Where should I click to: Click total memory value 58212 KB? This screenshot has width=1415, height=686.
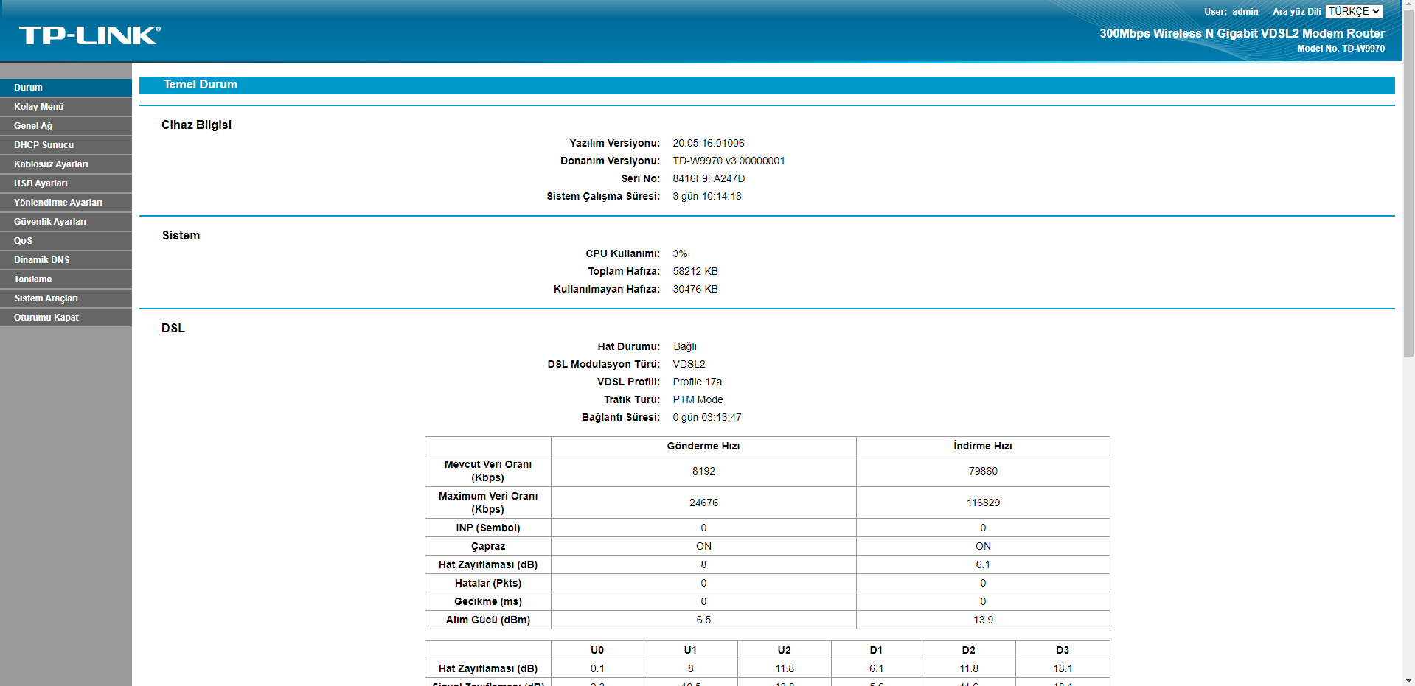pos(695,271)
